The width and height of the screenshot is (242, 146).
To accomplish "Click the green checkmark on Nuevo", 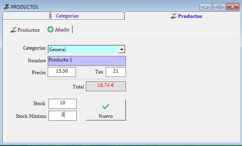I will (x=106, y=107).
